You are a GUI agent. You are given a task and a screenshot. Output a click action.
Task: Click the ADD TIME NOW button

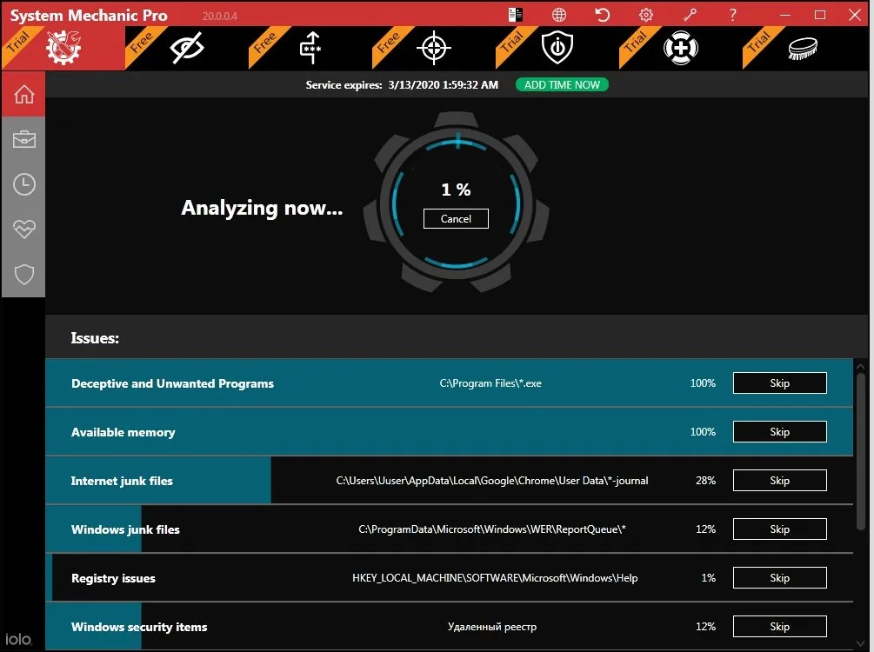[x=562, y=84]
